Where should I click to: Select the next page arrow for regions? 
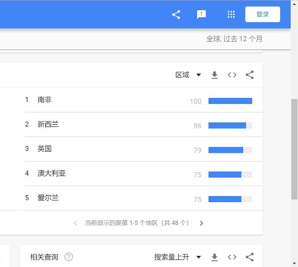click(201, 223)
